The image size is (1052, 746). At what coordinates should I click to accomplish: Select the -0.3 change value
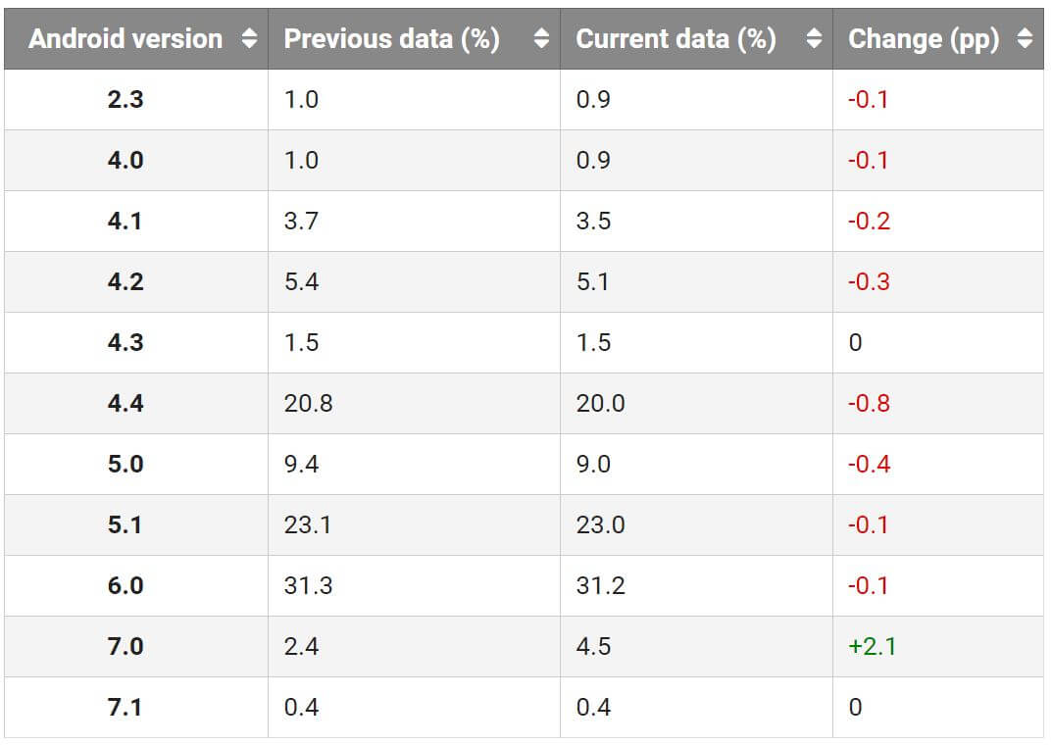click(869, 282)
